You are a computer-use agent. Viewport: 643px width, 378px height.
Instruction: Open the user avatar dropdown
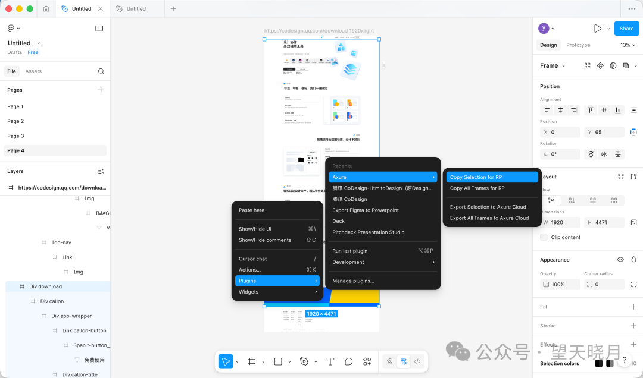point(553,29)
